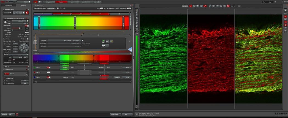Open the Standard mode dropdown for HyD 3
288x118 pixels.
117,77
